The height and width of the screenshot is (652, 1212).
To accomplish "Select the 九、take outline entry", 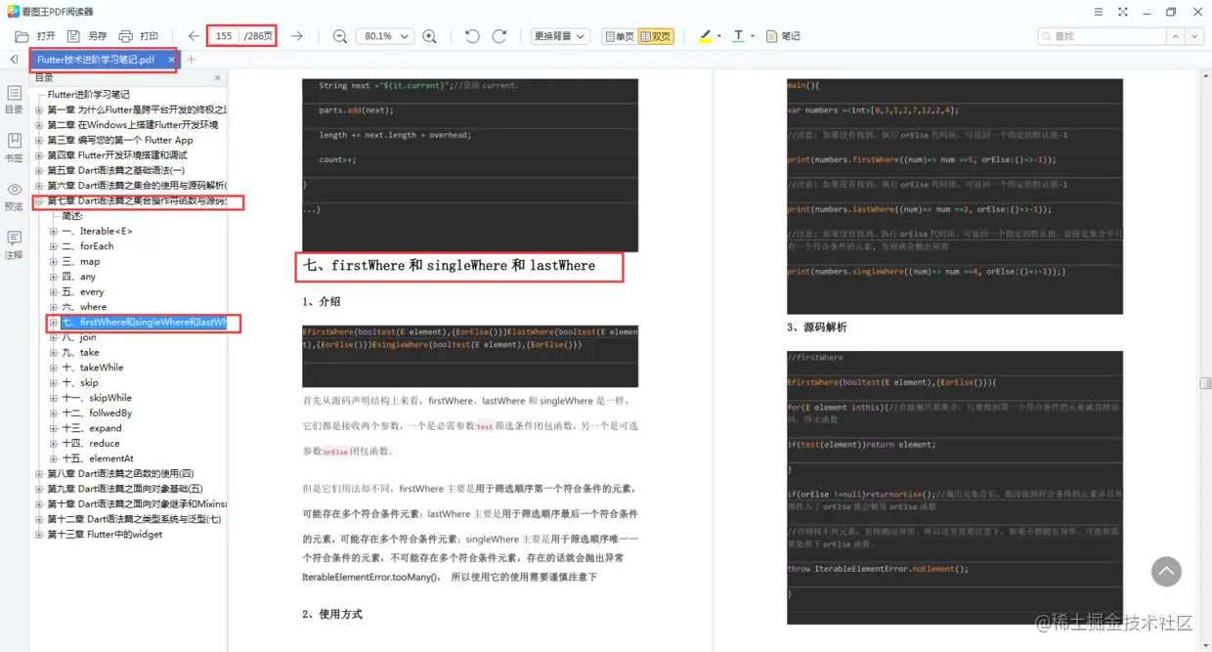I will coord(81,352).
